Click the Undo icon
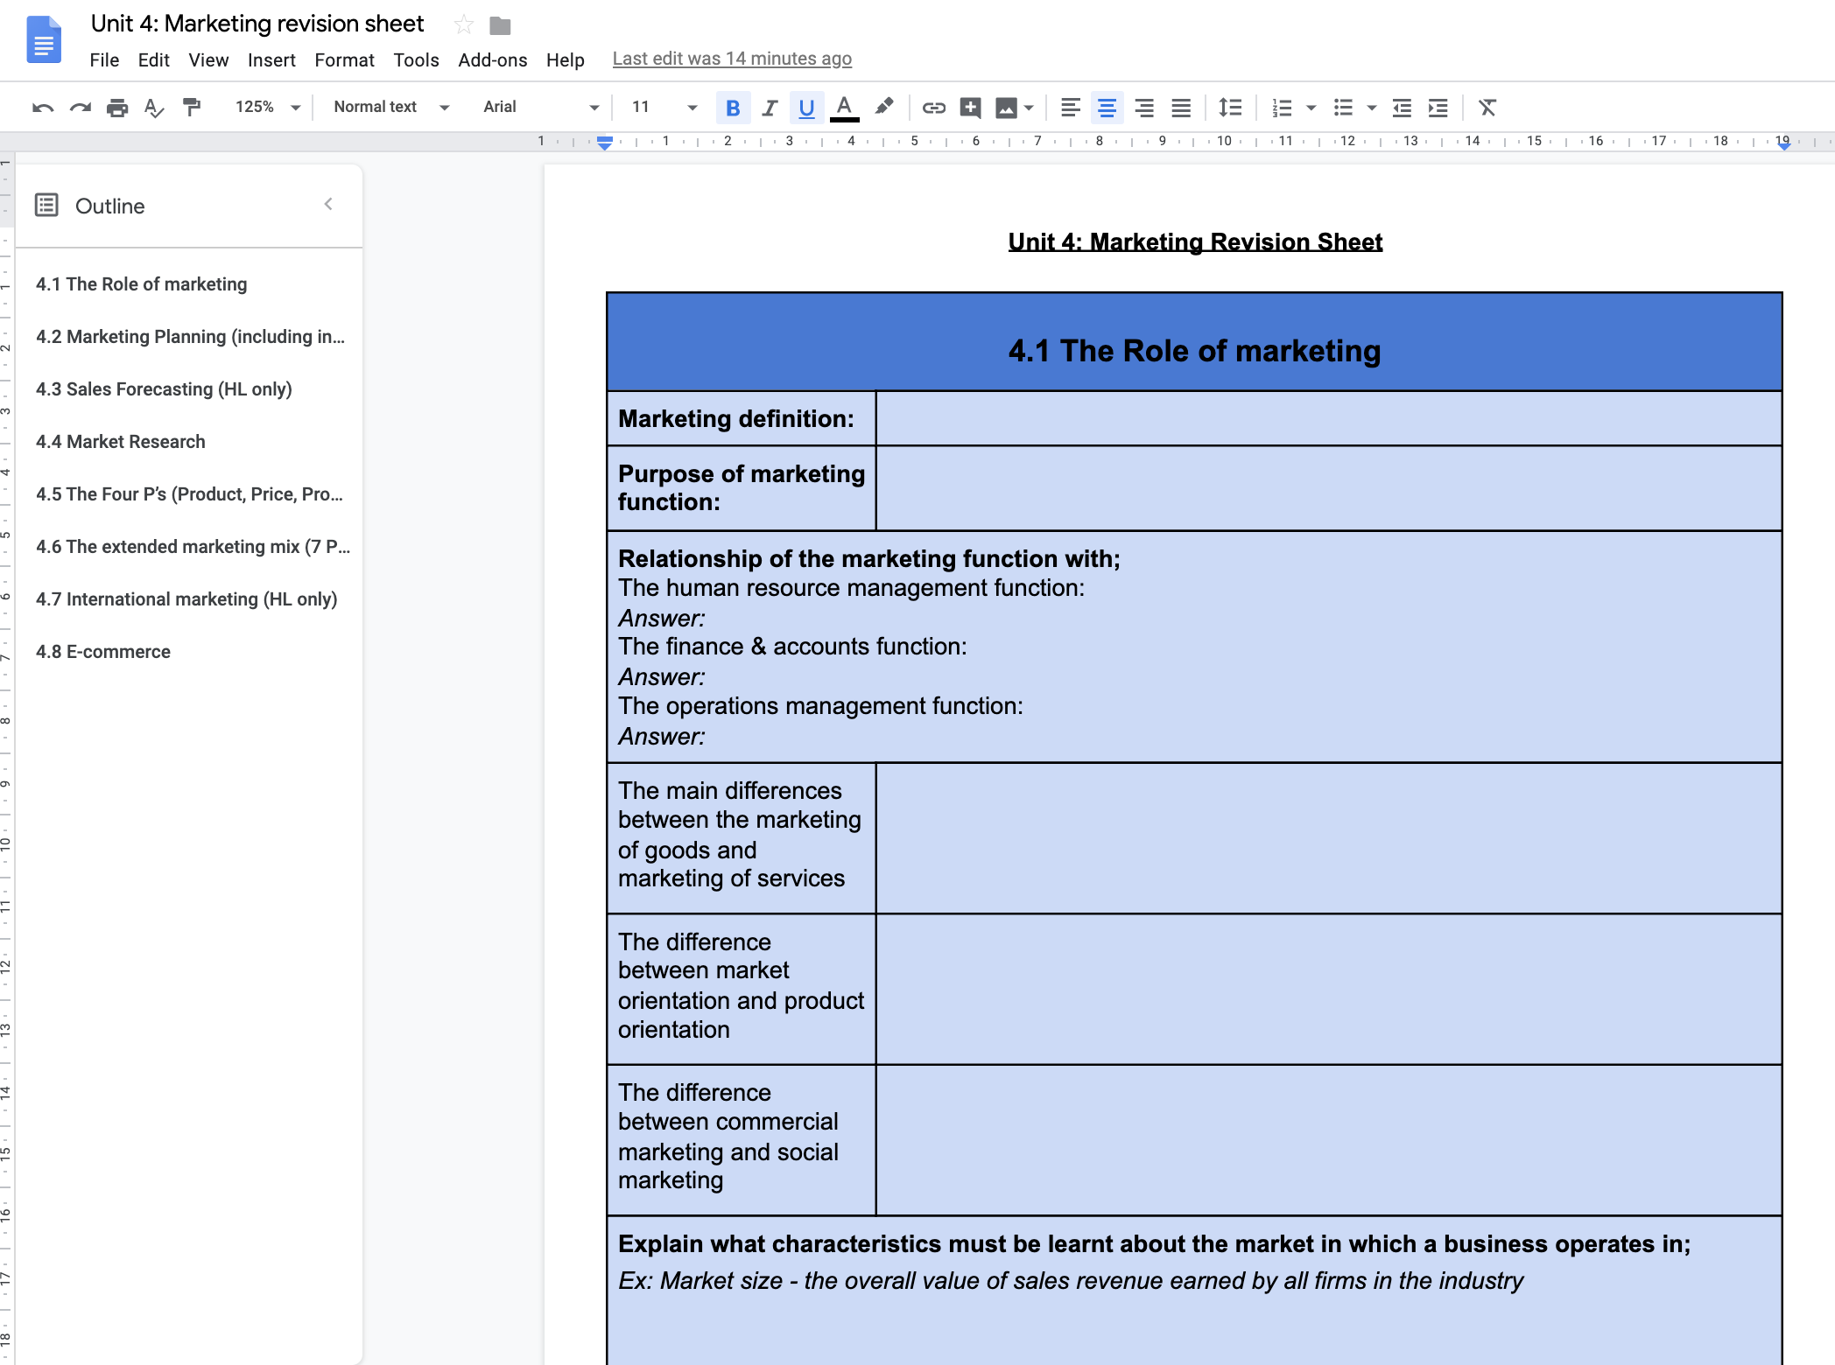 pyautogui.click(x=42, y=107)
